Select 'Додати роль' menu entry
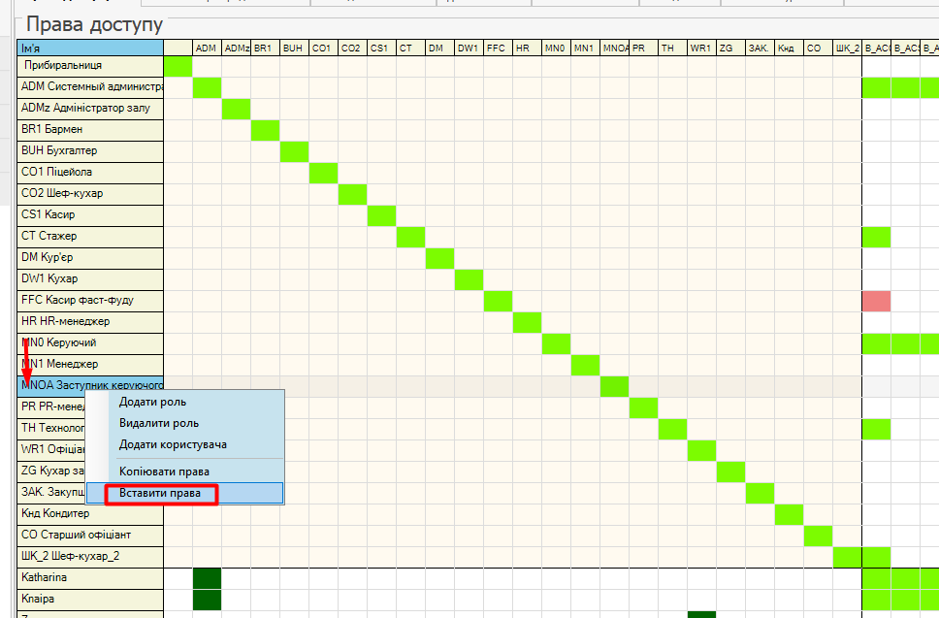The height and width of the screenshot is (618, 939). (152, 402)
